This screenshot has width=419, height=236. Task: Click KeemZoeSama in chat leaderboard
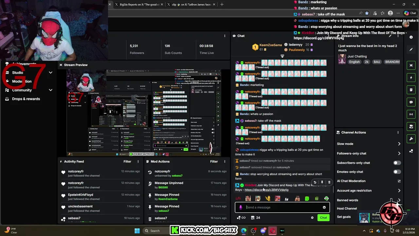point(270,45)
